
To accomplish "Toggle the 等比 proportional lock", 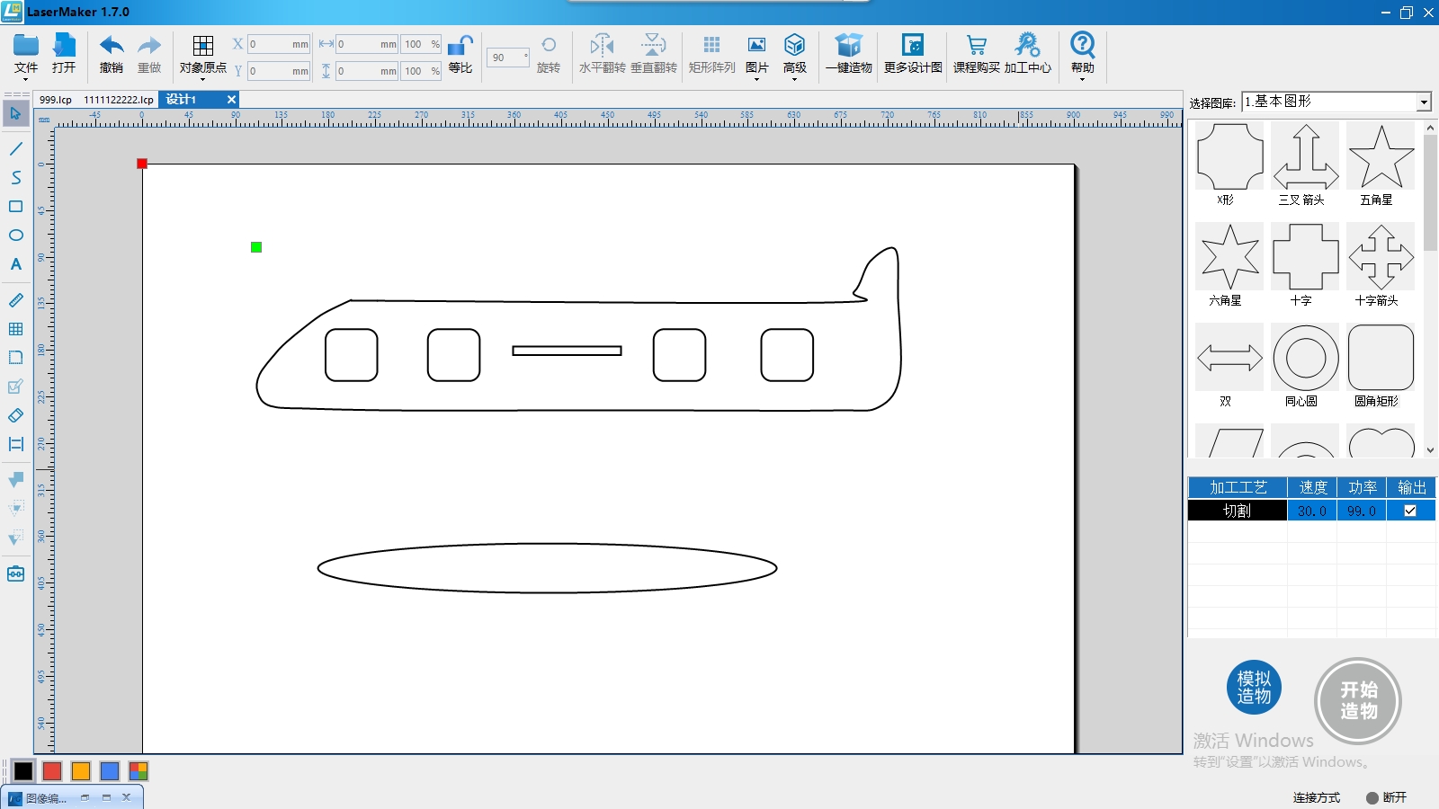I will point(460,55).
